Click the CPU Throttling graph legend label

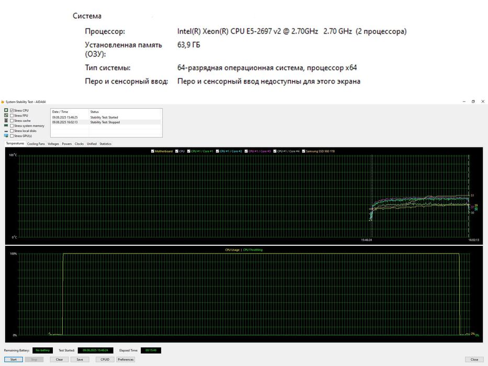(x=253, y=250)
